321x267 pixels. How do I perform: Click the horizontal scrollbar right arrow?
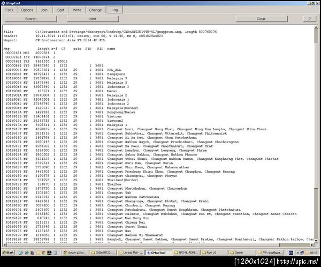click(x=312, y=245)
